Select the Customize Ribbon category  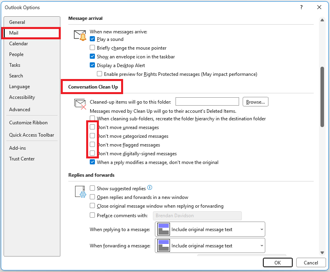coord(28,123)
